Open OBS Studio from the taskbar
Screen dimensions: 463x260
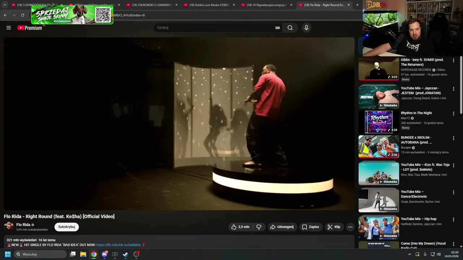(136, 254)
